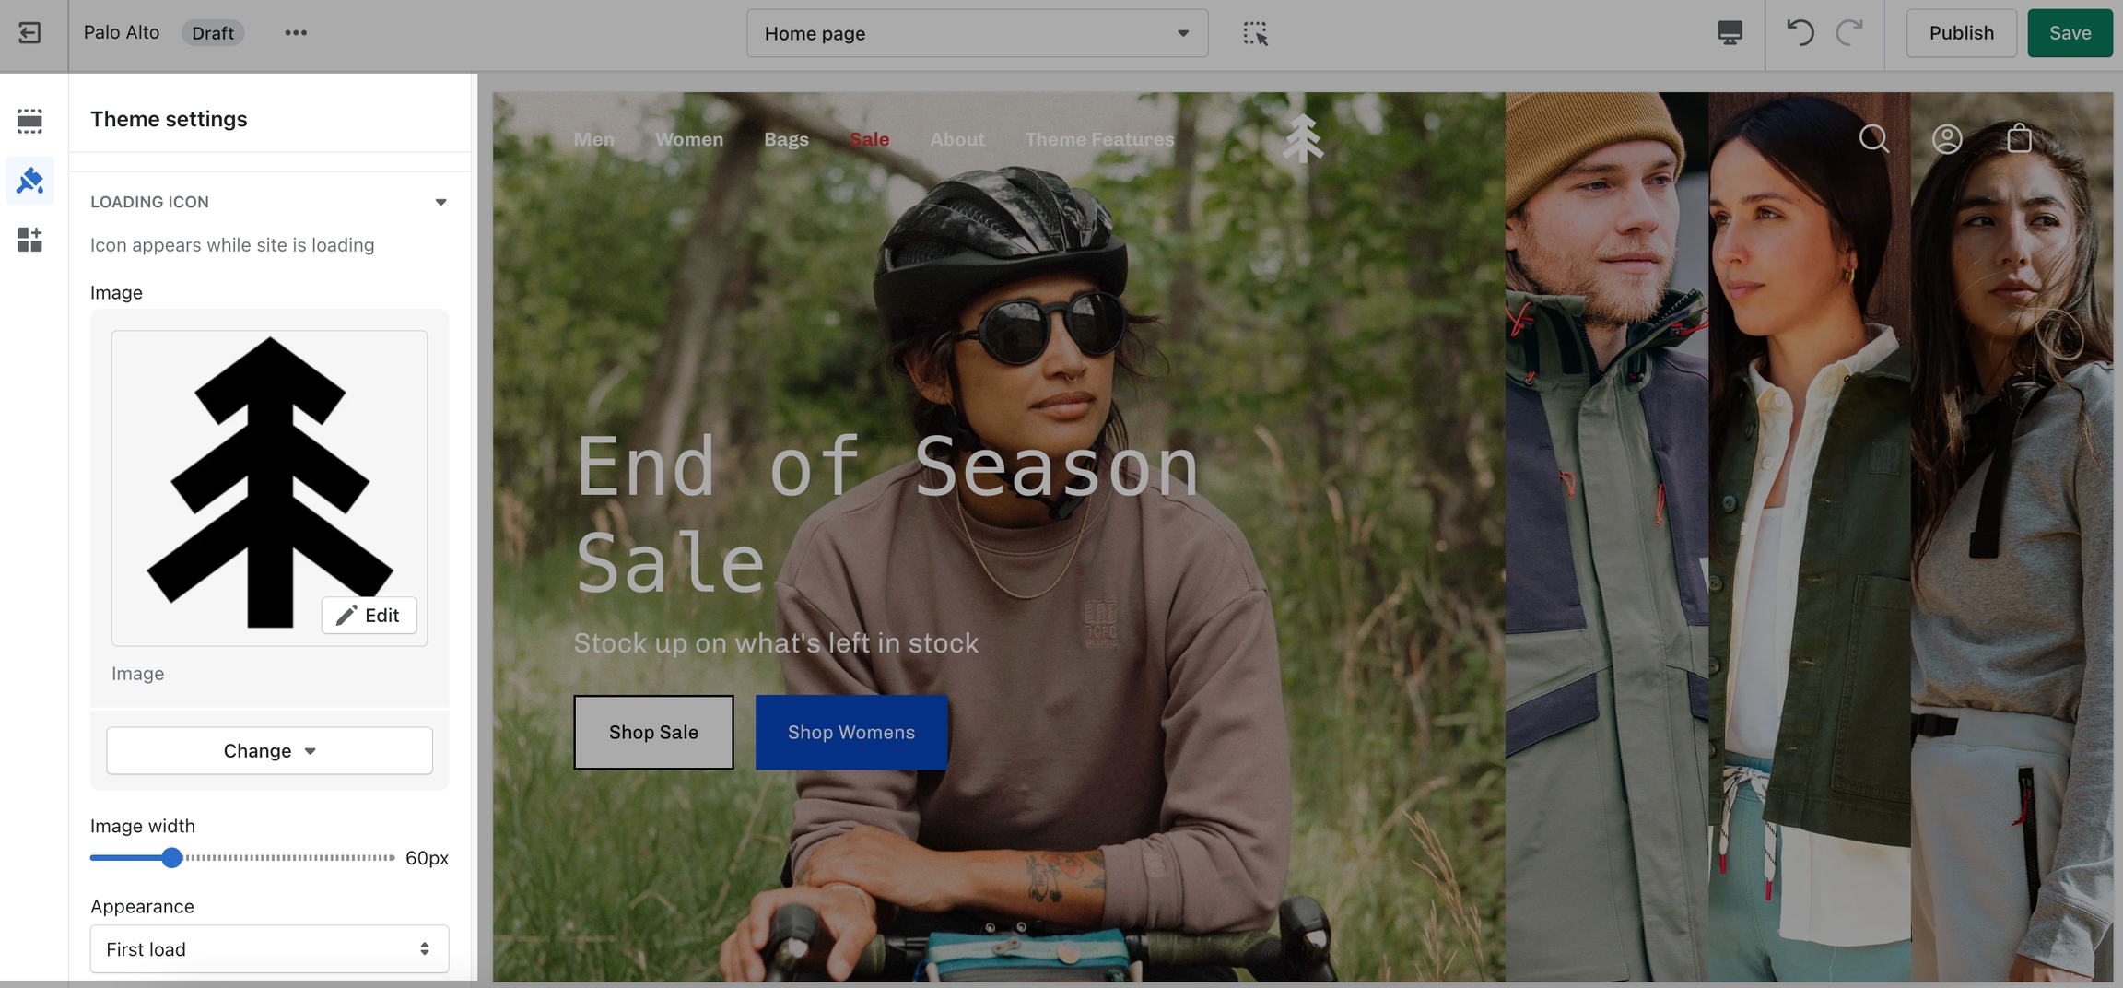
Task: Toggle the section inspector selection tool
Action: pos(1254,33)
